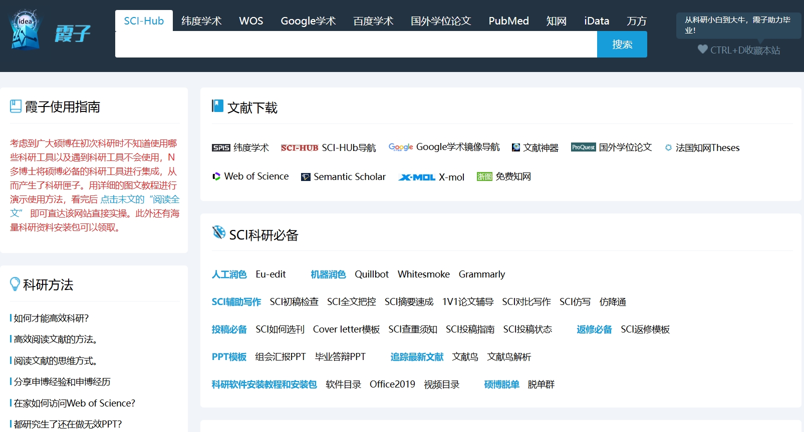Open the 纬度学术 link in 文献下载
The height and width of the screenshot is (432, 804).
tap(251, 147)
